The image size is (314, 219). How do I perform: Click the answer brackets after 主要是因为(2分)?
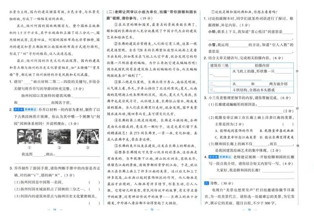(x=288, y=124)
